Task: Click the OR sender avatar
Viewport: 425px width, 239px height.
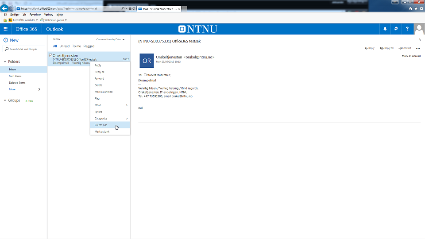Action: point(147,61)
